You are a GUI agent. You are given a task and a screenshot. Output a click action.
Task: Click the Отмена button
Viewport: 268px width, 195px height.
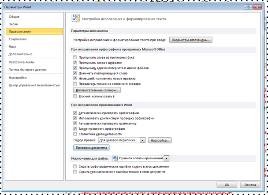250,185
